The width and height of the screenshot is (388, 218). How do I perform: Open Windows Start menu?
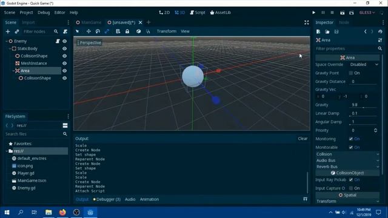(x=7, y=212)
